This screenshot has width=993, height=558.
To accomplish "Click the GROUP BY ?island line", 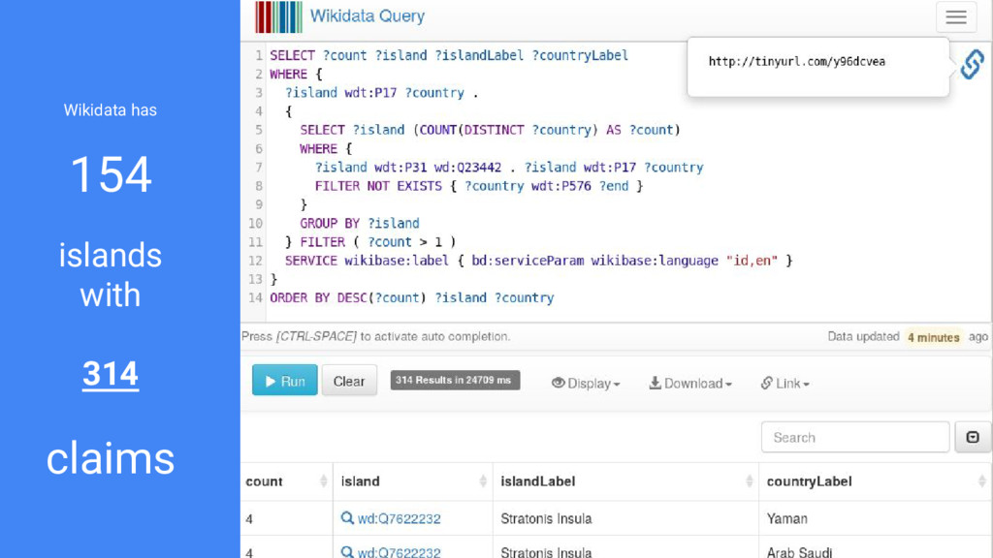I will [x=359, y=224].
